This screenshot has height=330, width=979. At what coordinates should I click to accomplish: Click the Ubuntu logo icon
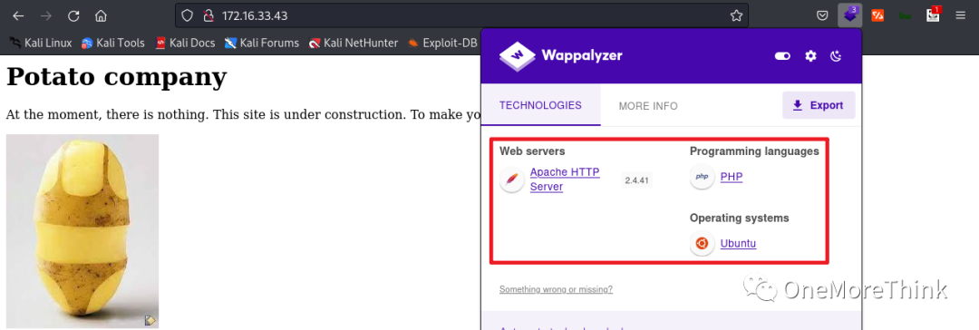tap(702, 243)
